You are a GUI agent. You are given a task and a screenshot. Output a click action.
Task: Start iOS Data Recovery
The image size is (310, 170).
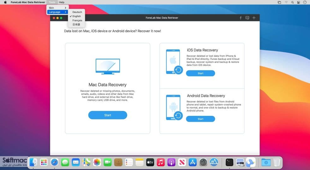point(200,73)
